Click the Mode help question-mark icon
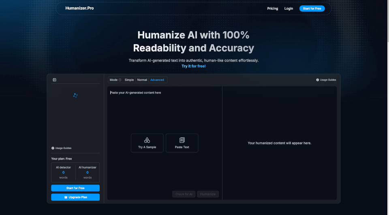Image resolution: width=389 pixels, height=215 pixels. tap(120, 80)
